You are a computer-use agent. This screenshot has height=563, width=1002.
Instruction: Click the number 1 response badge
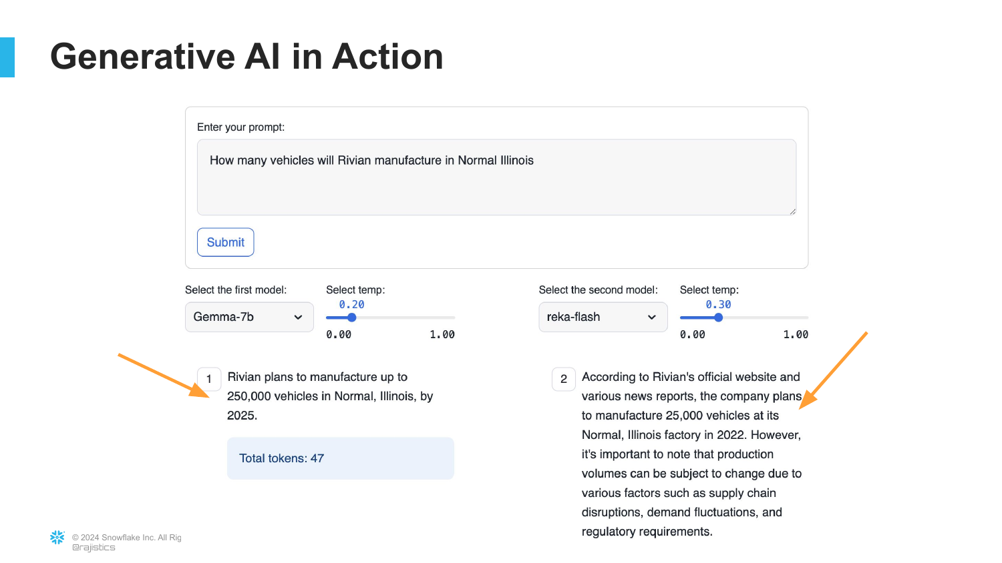click(x=209, y=379)
